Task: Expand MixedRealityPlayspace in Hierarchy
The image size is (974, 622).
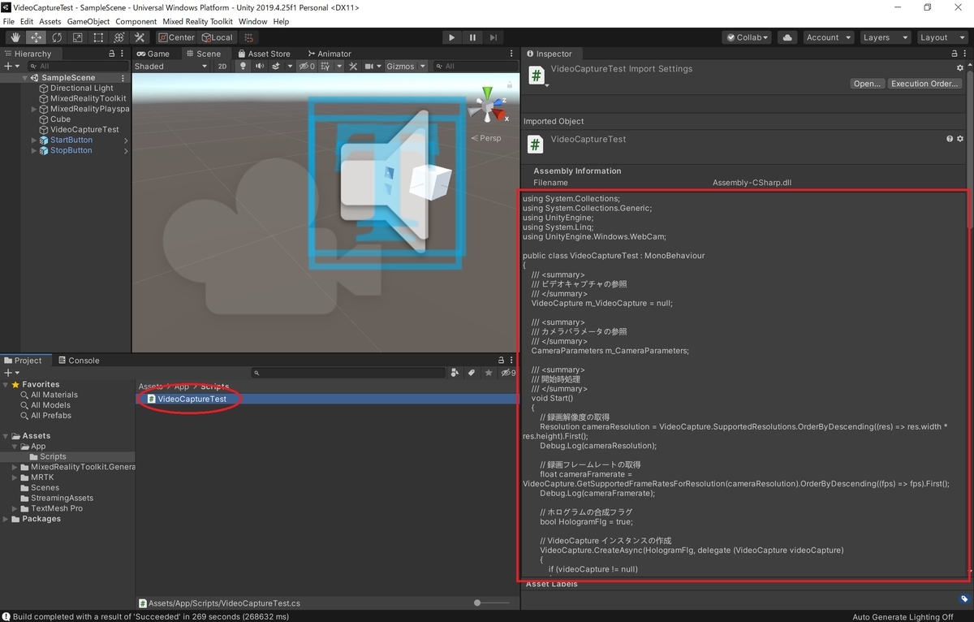Action: click(x=34, y=109)
